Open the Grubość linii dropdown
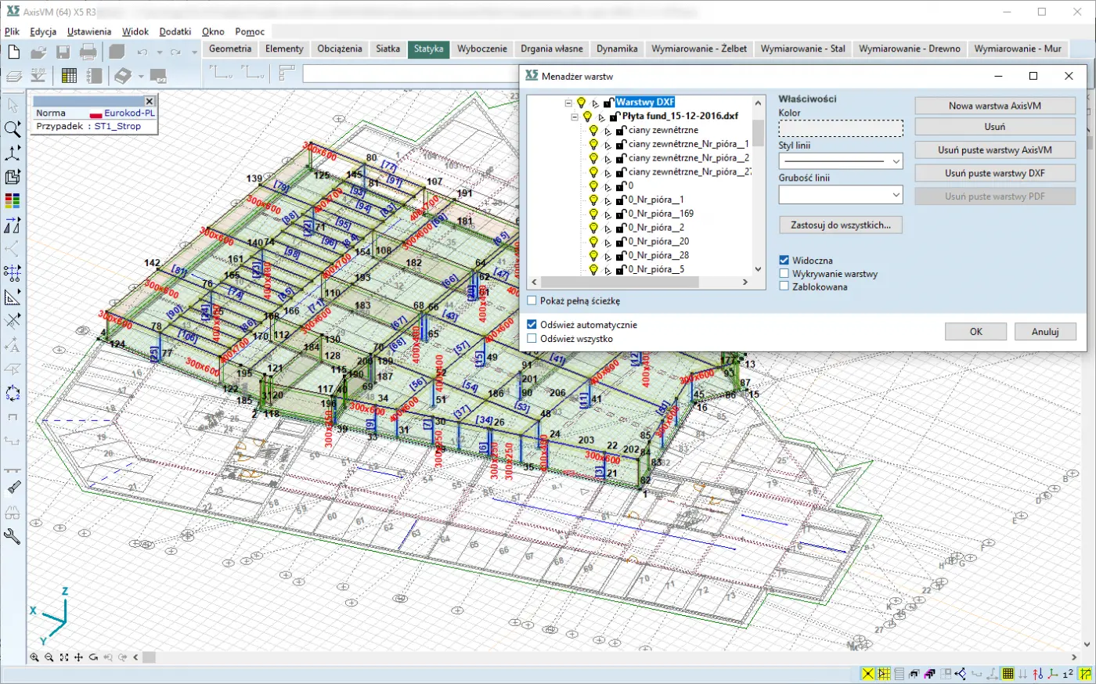 pyautogui.click(x=841, y=194)
